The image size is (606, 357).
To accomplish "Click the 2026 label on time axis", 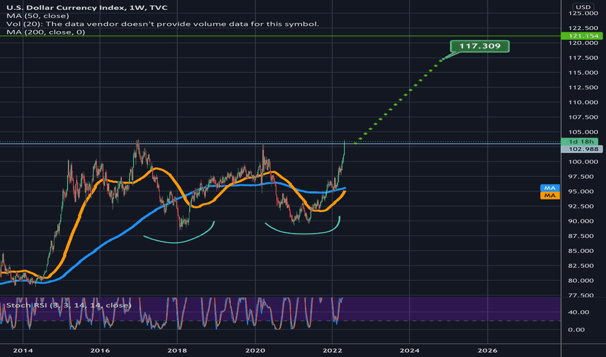I will (x=488, y=351).
